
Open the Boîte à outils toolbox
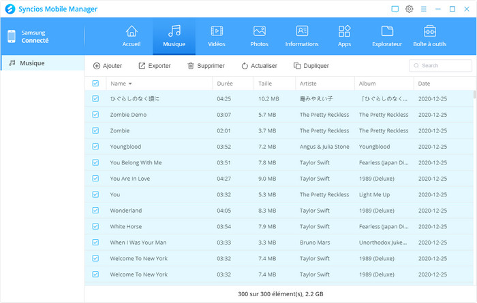click(x=430, y=35)
